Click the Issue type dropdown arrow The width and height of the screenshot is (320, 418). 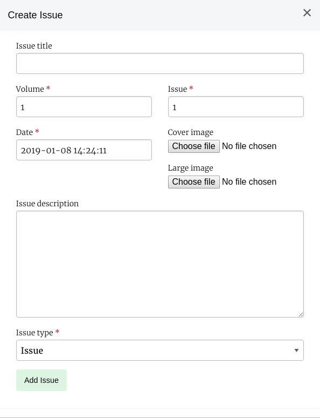(x=296, y=350)
